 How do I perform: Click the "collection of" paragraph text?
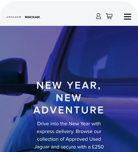click(51, 139)
